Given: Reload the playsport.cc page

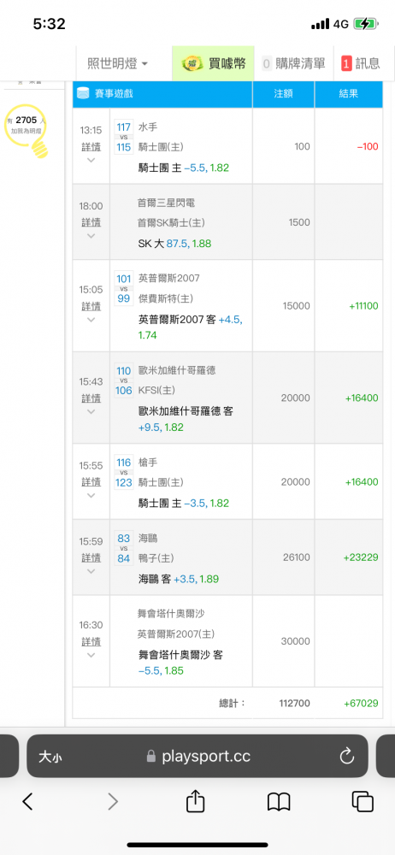Looking at the screenshot, I should tap(347, 756).
